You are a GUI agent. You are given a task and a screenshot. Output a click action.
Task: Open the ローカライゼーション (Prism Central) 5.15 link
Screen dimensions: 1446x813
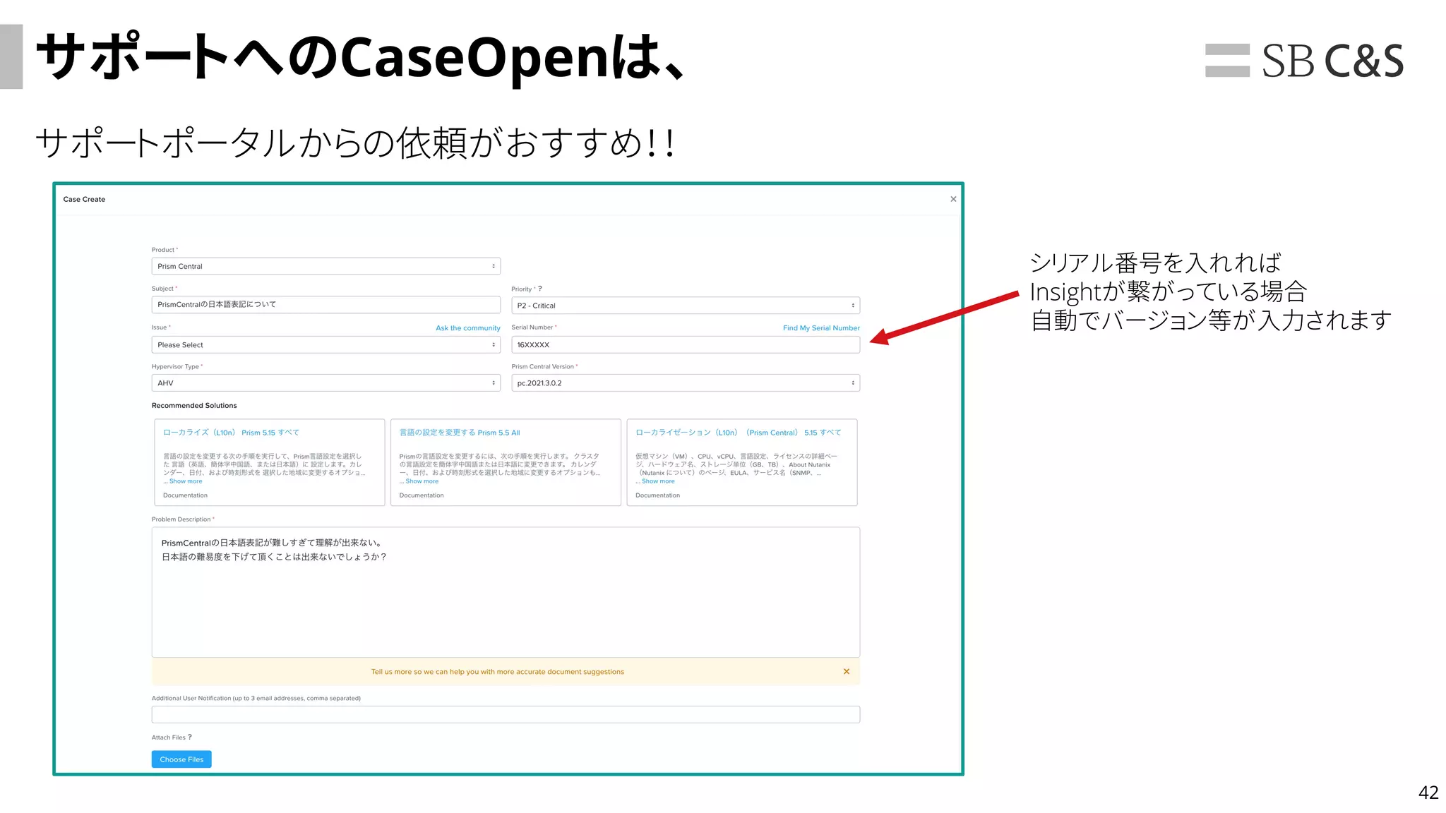739,433
